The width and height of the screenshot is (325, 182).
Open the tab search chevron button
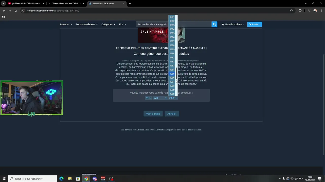3,4
